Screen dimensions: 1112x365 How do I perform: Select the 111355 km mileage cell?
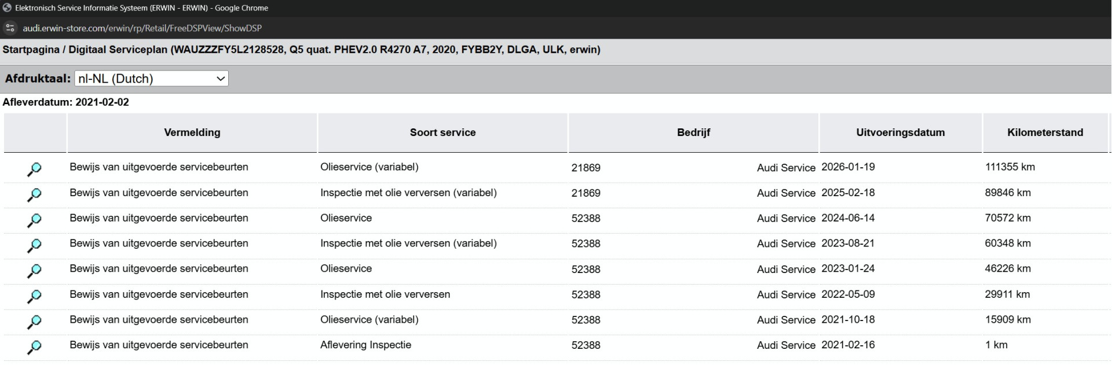click(1009, 167)
